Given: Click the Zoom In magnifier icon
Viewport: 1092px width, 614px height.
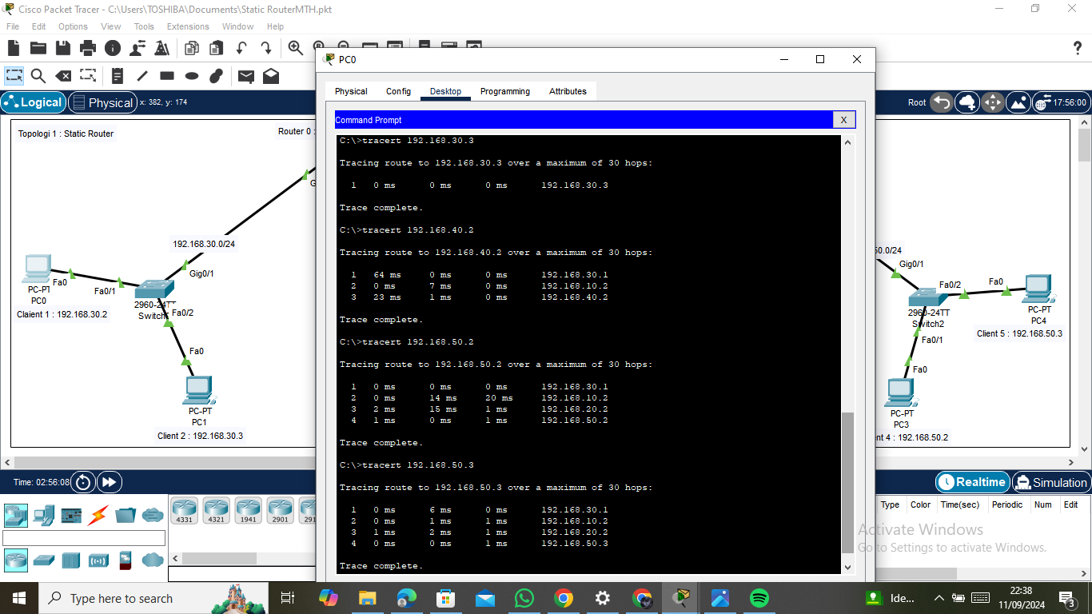Looking at the screenshot, I should coord(295,48).
